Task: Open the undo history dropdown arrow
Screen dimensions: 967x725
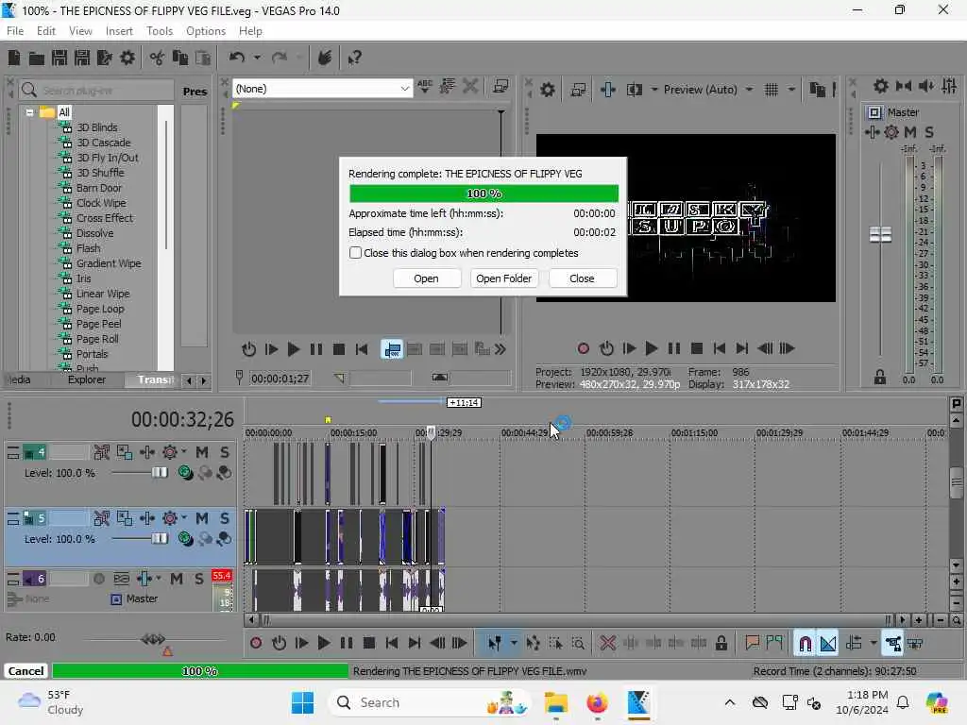Action: point(257,58)
